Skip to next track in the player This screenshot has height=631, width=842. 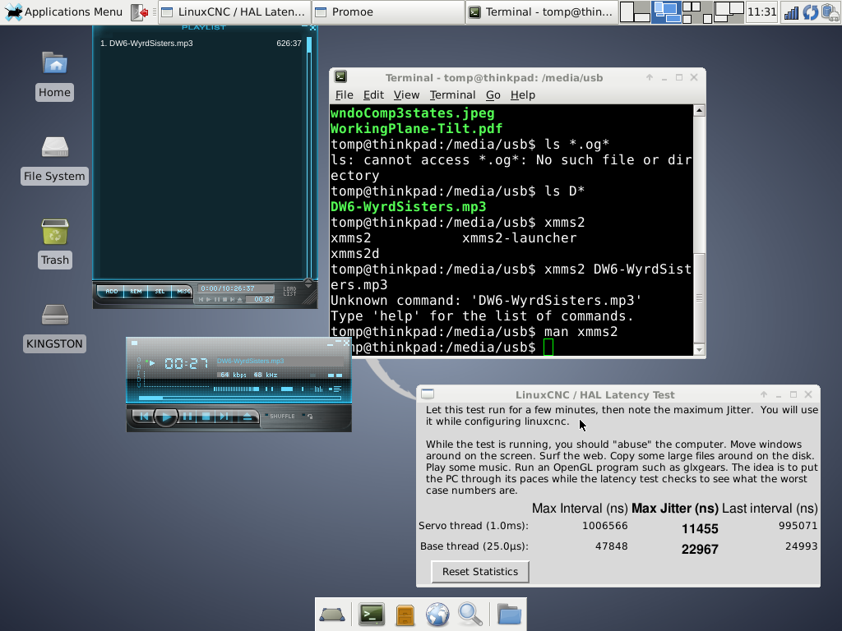(x=224, y=417)
